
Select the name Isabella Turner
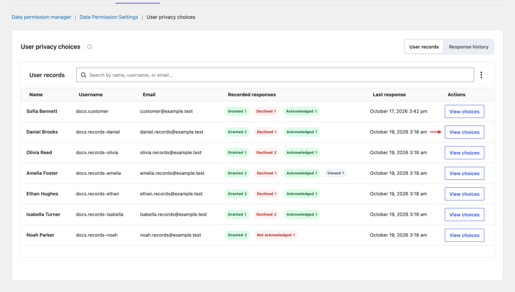click(43, 214)
